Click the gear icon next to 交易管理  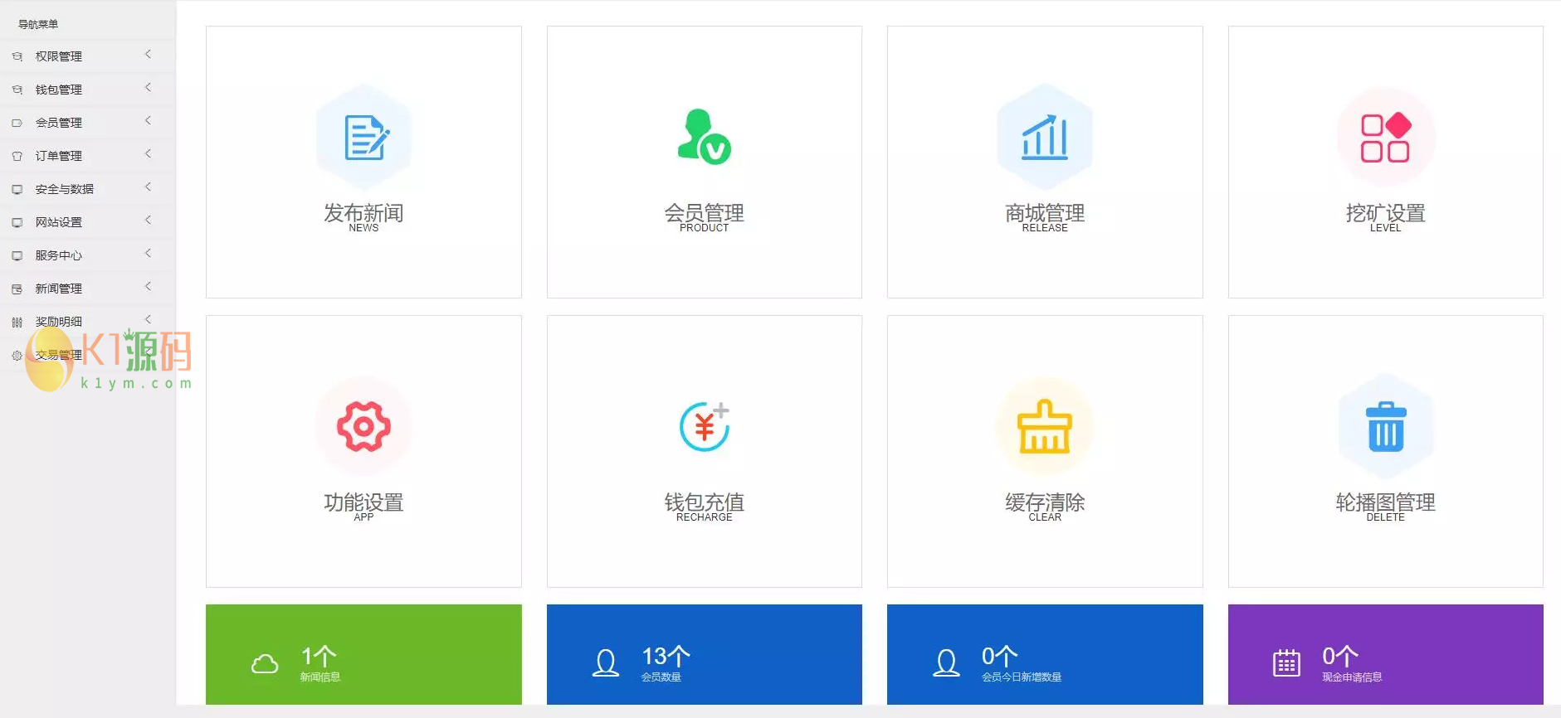click(17, 355)
